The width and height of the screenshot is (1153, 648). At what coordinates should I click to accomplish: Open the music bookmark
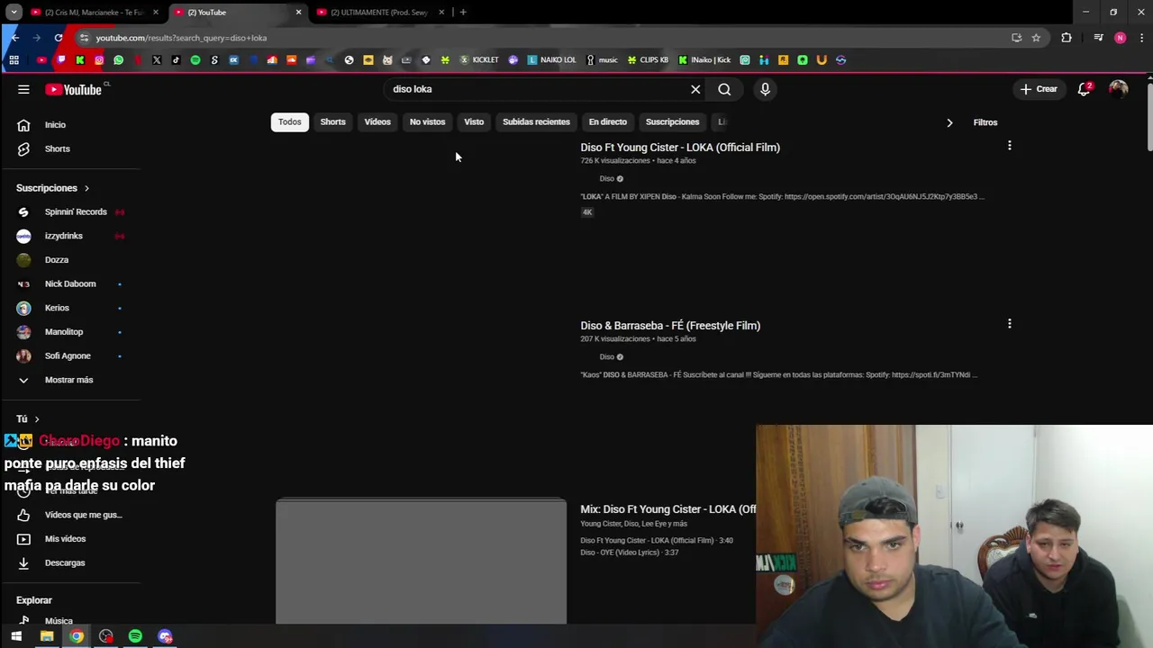pyautogui.click(x=602, y=60)
